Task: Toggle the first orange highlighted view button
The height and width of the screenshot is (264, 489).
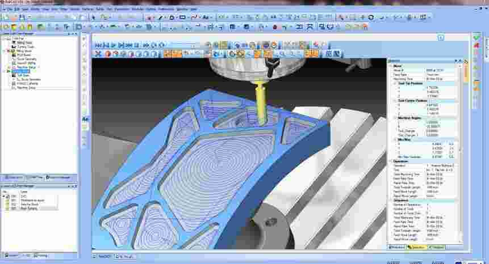Action: point(168,54)
